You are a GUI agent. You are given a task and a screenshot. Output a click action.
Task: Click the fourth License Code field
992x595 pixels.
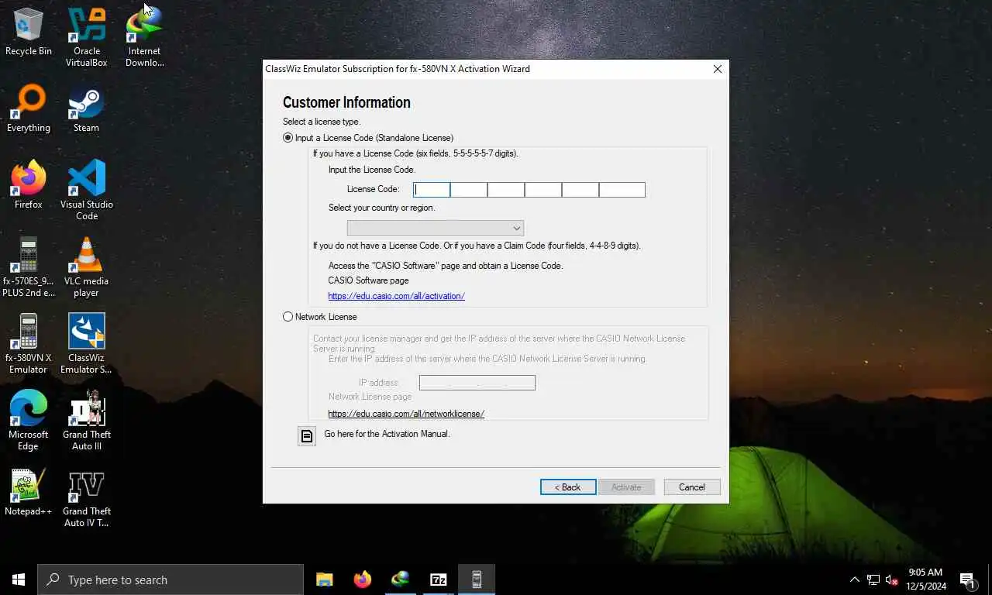pyautogui.click(x=543, y=190)
